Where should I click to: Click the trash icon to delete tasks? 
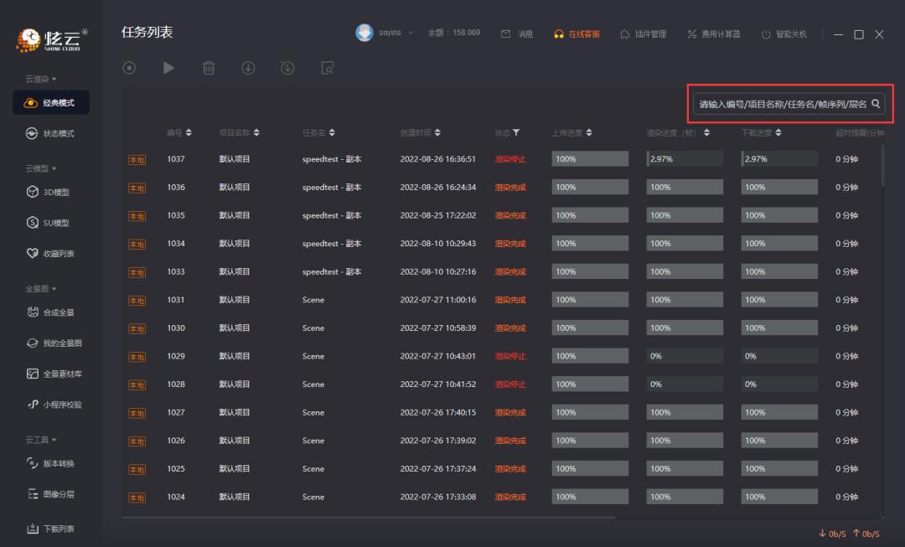pos(209,68)
